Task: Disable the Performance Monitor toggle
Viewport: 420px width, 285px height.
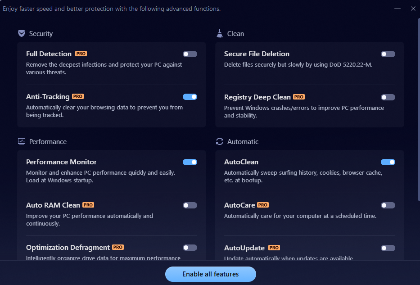Action: 190,162
